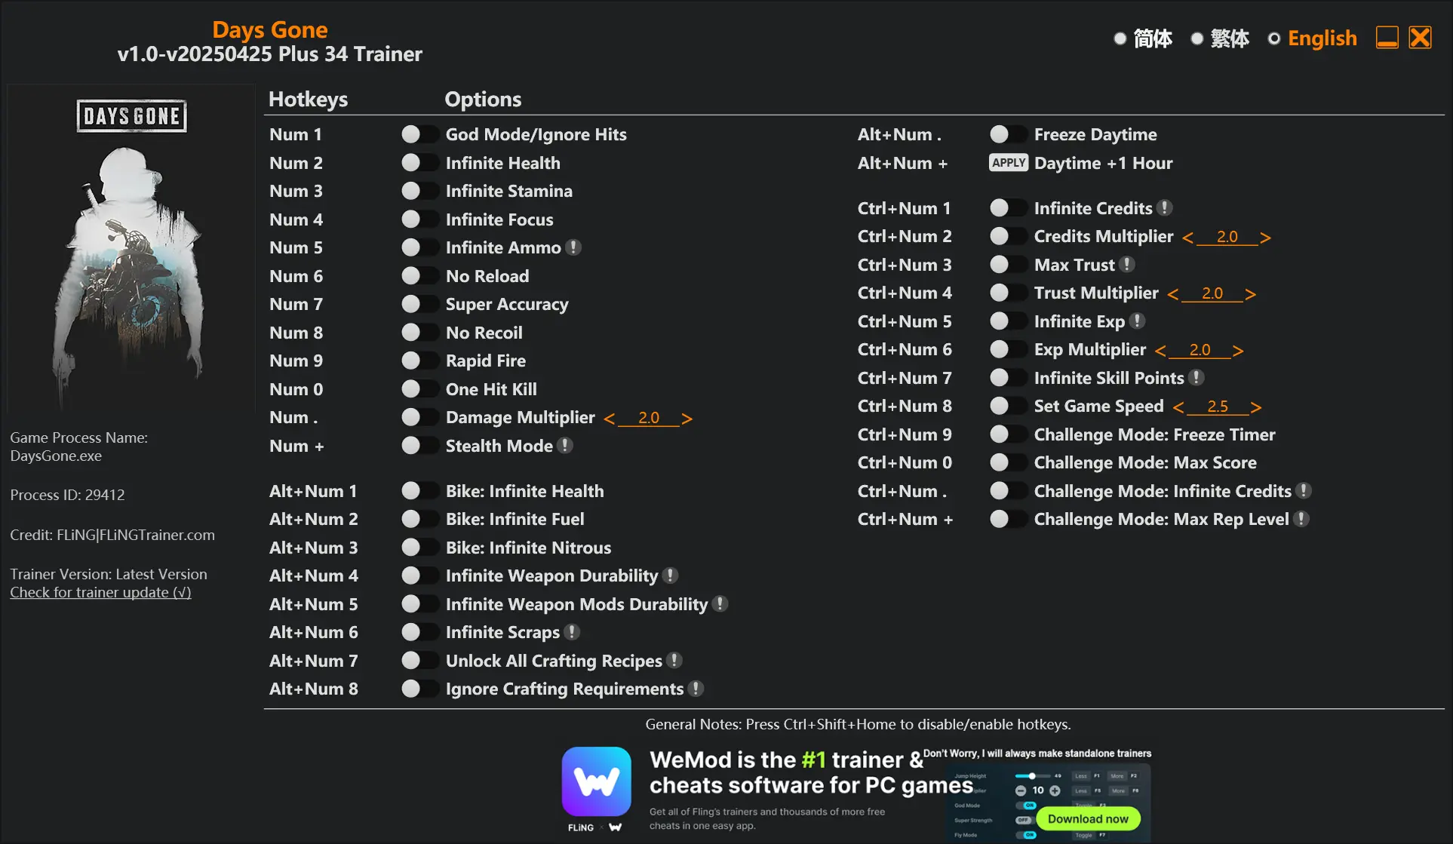Viewport: 1453px width, 844px height.
Task: Click the Damage Multiplier value field
Action: [649, 418]
